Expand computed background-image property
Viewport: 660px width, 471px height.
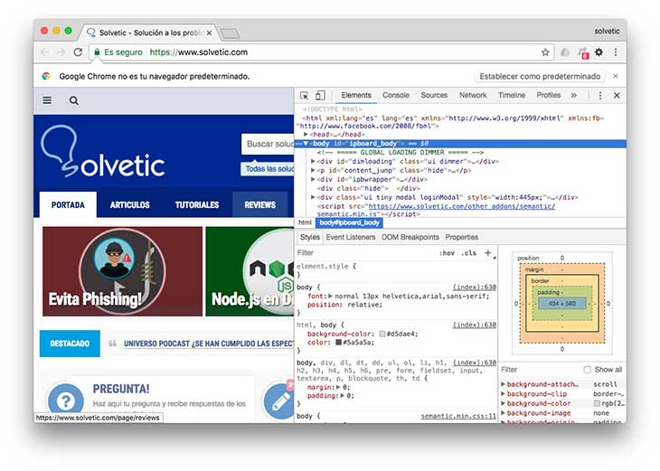tap(503, 413)
